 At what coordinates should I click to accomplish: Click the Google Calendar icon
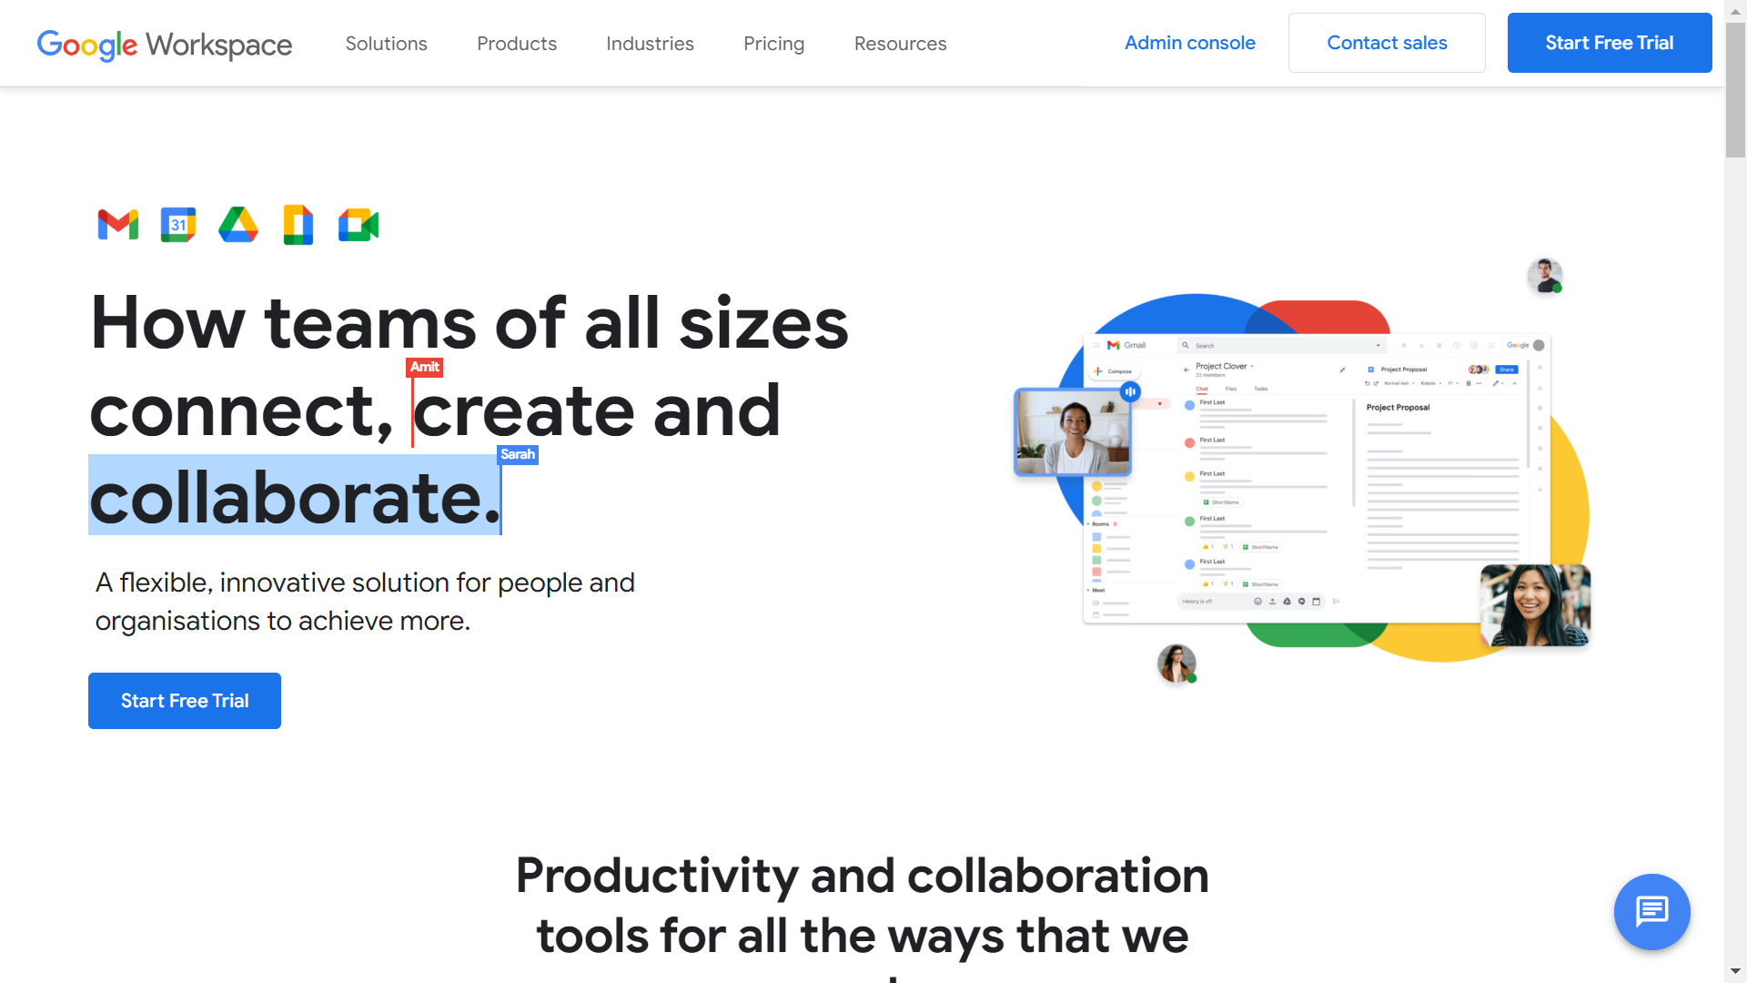pyautogui.click(x=177, y=223)
